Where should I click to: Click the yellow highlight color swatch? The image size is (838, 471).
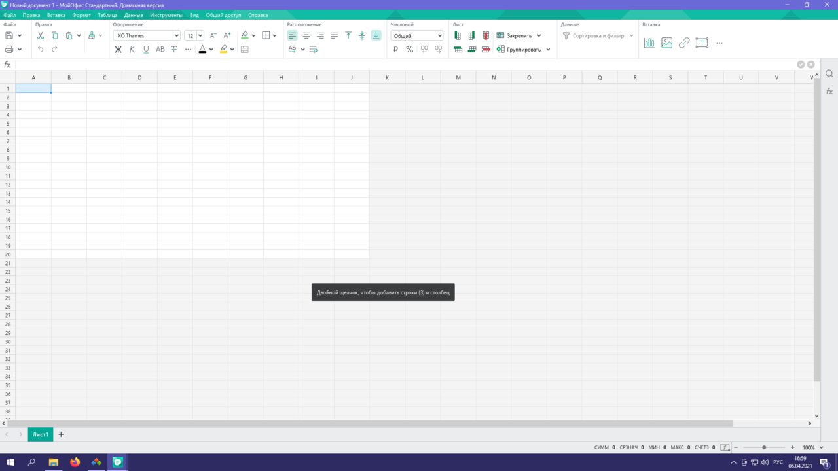pos(223,49)
